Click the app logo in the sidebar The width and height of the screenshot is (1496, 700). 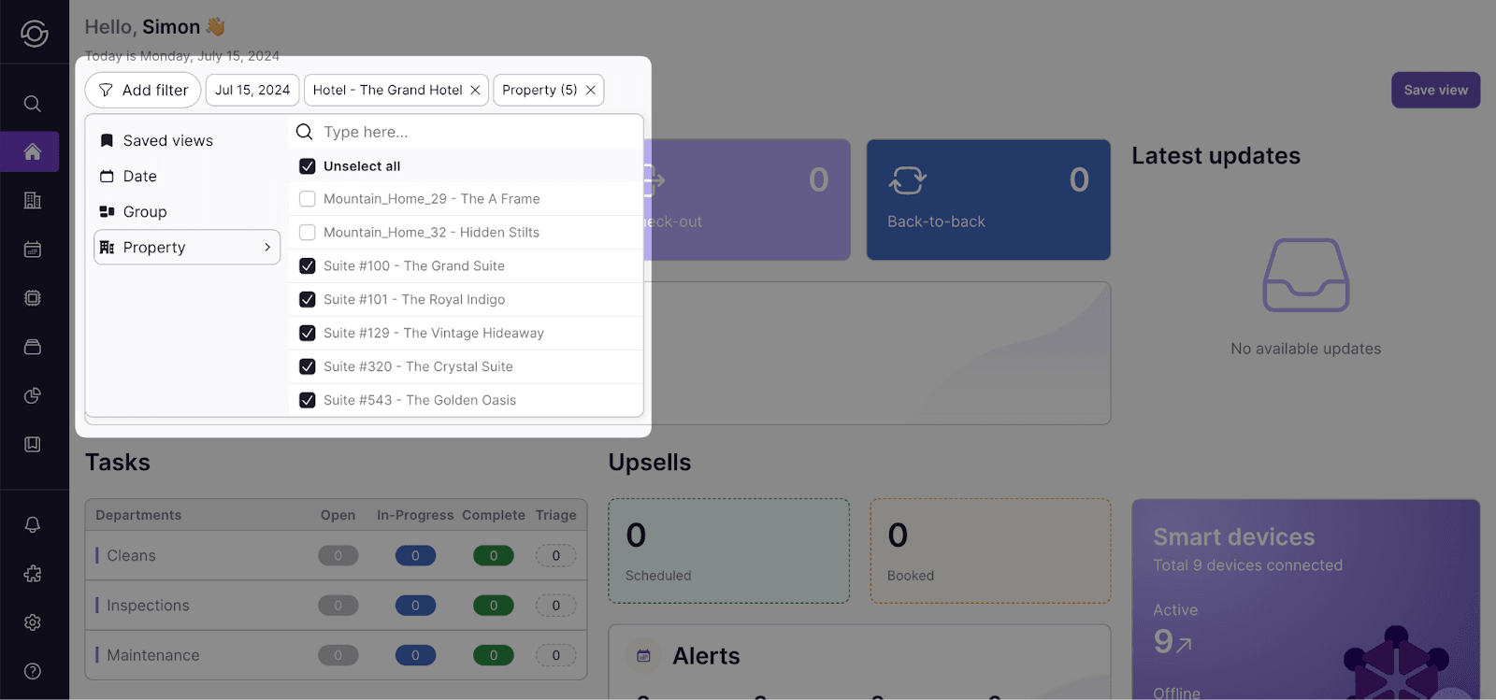(34, 34)
